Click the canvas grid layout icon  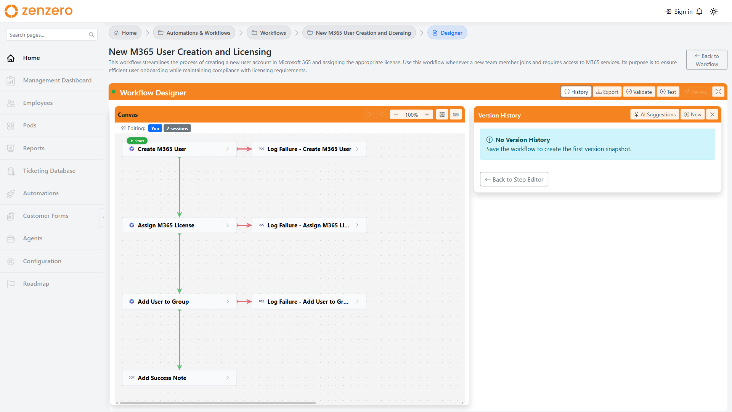click(442, 114)
